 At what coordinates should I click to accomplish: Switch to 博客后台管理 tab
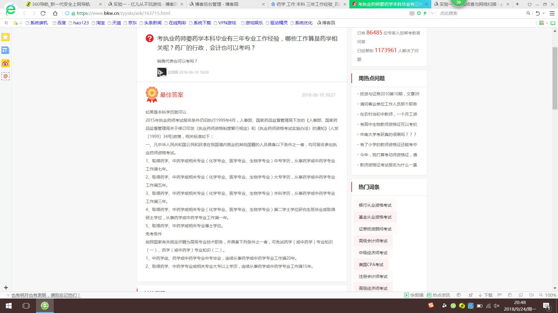pyautogui.click(x=216, y=4)
